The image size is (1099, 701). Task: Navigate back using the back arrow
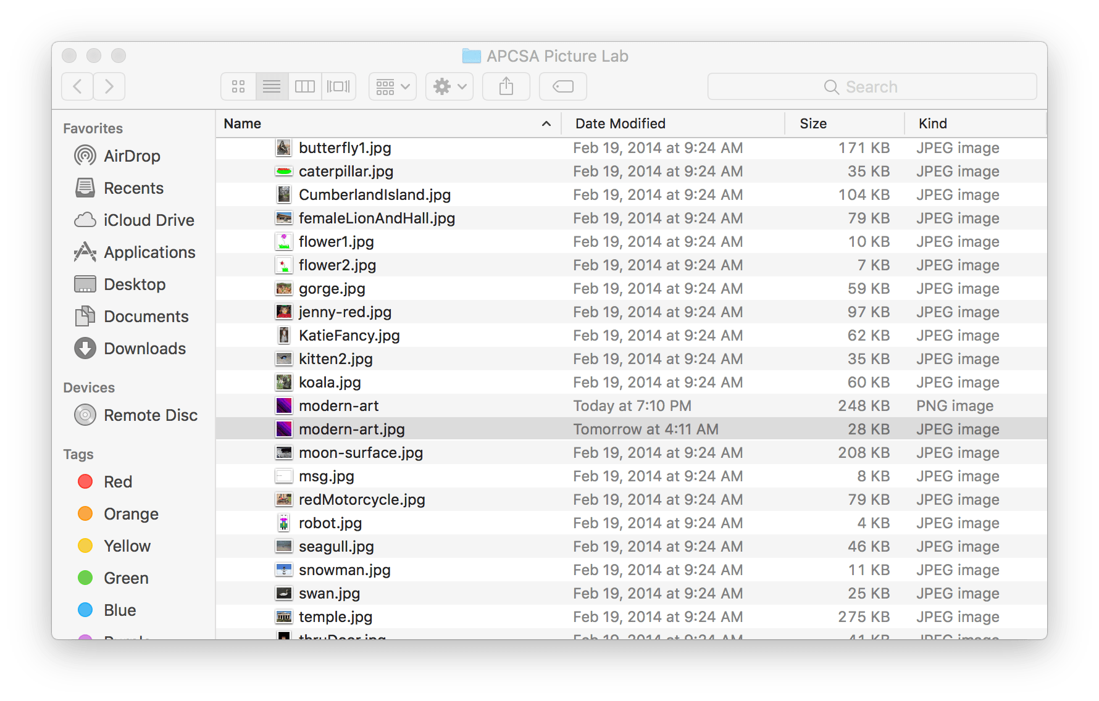(x=77, y=86)
